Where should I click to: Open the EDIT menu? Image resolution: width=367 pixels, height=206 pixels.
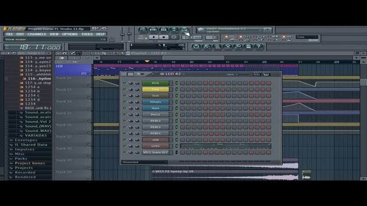click(20, 34)
